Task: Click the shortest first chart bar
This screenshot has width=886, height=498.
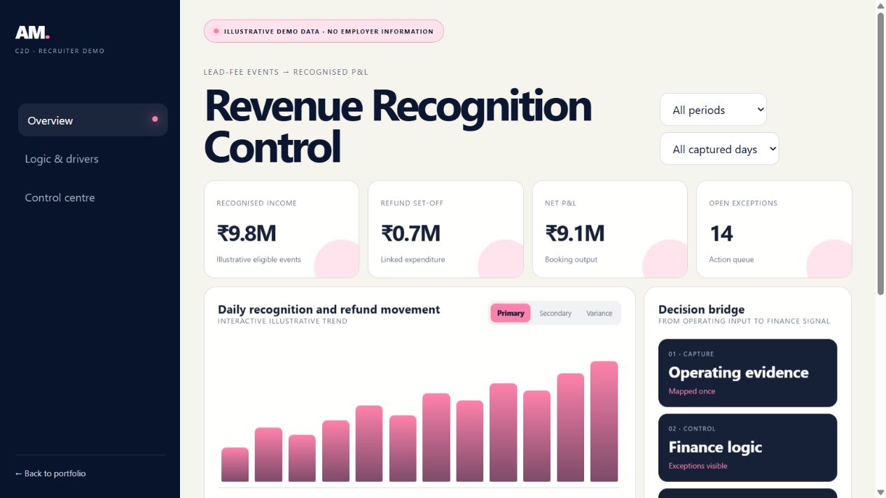Action: click(235, 464)
